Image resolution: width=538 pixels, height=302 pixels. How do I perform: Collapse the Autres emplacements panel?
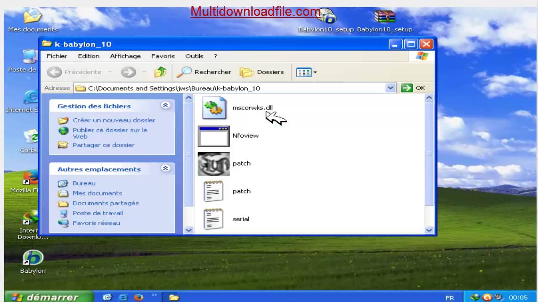(166, 168)
